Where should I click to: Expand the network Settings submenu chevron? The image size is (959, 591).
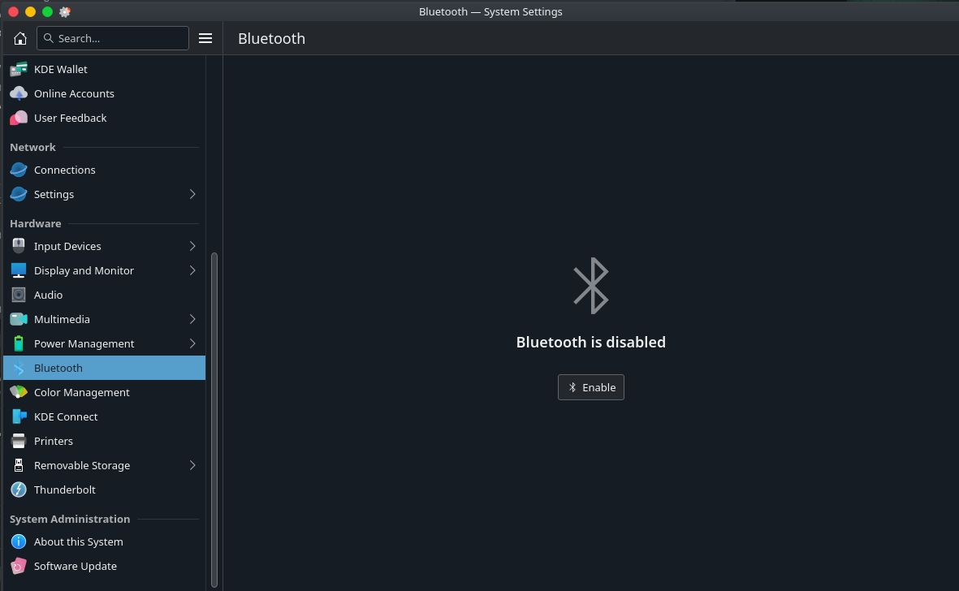click(192, 194)
